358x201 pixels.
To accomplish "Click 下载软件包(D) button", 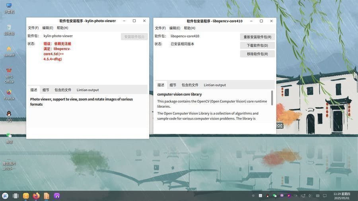I will coord(257,45).
